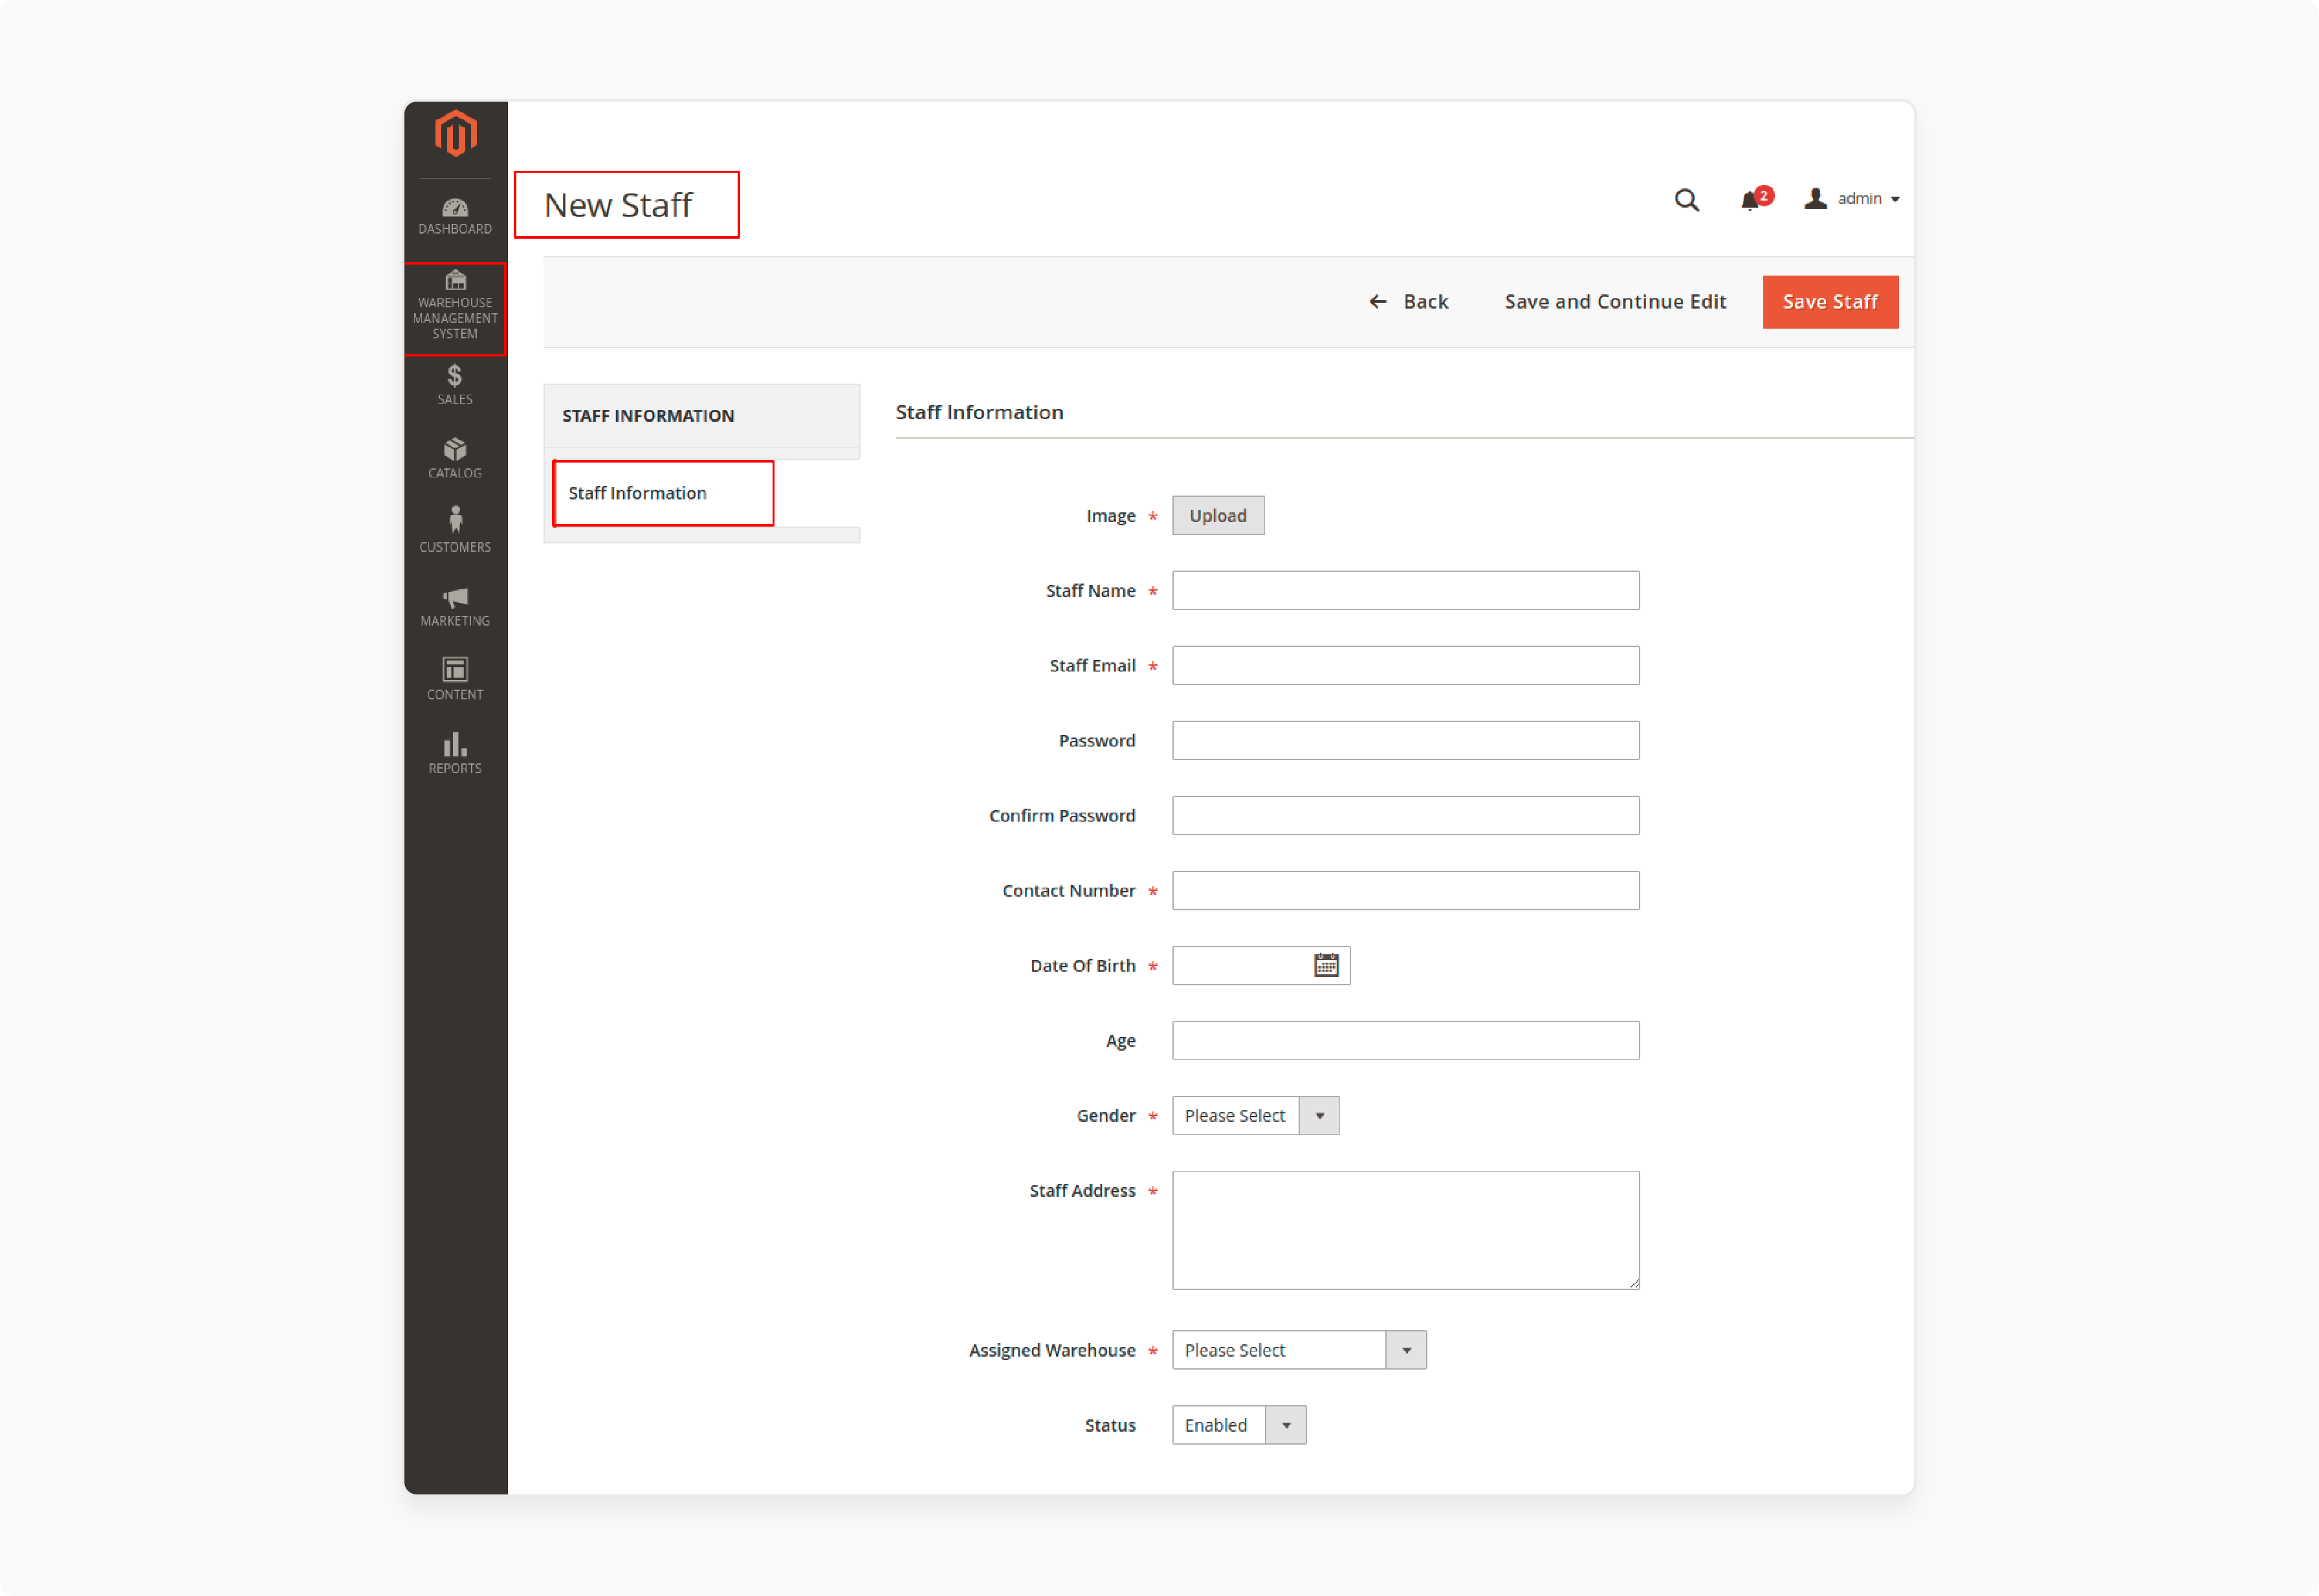
Task: Click Save and Continue Edit
Action: pos(1615,302)
